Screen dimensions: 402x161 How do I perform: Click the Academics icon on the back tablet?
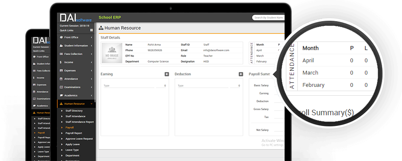pyautogui.click(x=34, y=105)
